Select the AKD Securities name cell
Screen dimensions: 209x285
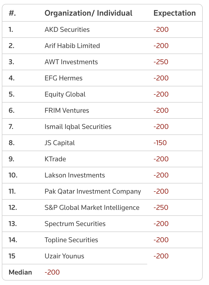click(67, 29)
